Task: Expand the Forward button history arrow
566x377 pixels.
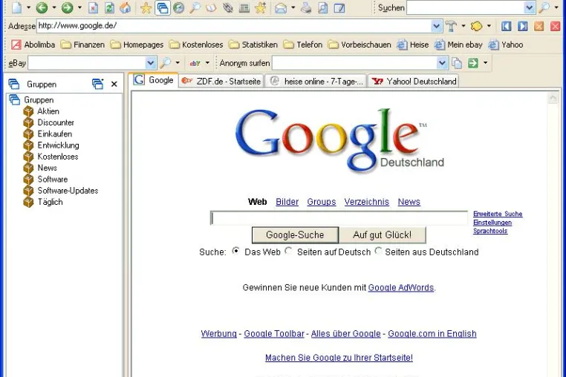Action: tap(79, 7)
